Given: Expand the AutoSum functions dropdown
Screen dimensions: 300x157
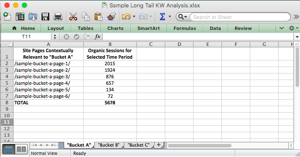Looking at the screenshot, I should tap(170, 17).
